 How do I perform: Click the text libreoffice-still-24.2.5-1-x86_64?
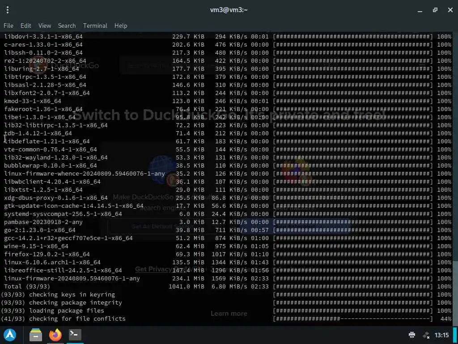click(63, 270)
